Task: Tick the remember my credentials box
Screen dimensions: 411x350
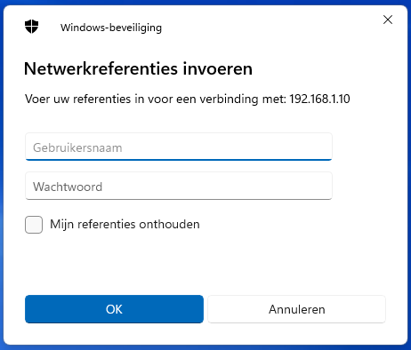Action: [34, 225]
